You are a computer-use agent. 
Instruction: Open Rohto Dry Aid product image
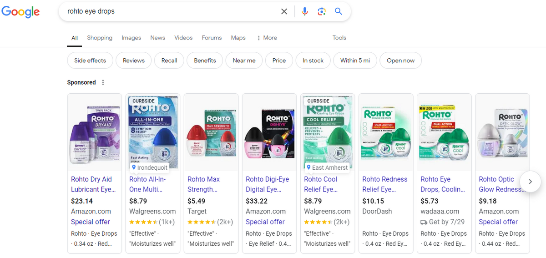pyautogui.click(x=95, y=132)
